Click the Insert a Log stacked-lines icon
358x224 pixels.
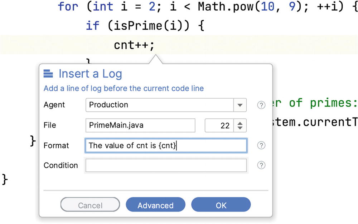tap(48, 74)
